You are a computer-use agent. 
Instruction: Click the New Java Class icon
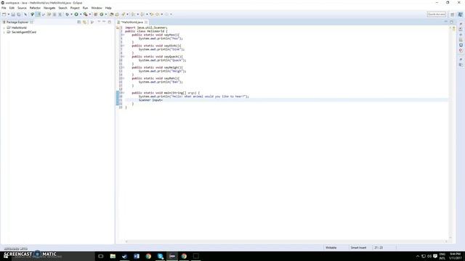(102, 14)
